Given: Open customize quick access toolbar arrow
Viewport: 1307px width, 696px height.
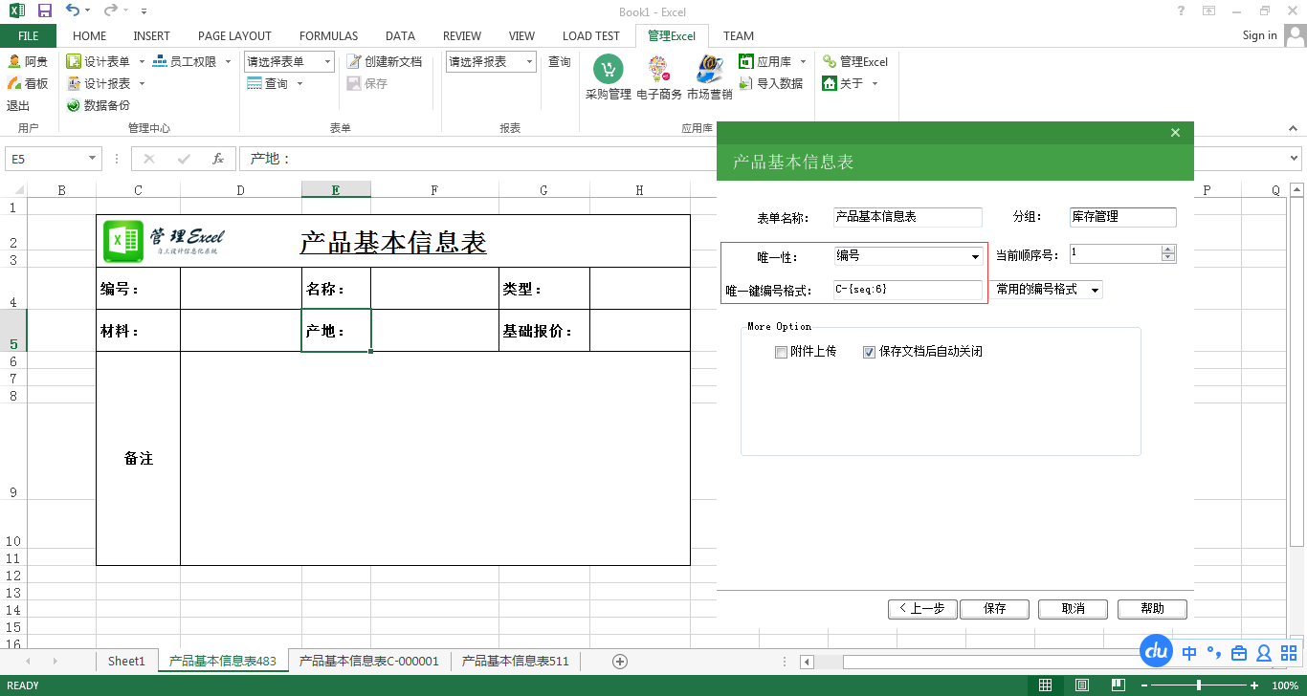Looking at the screenshot, I should 144,11.
